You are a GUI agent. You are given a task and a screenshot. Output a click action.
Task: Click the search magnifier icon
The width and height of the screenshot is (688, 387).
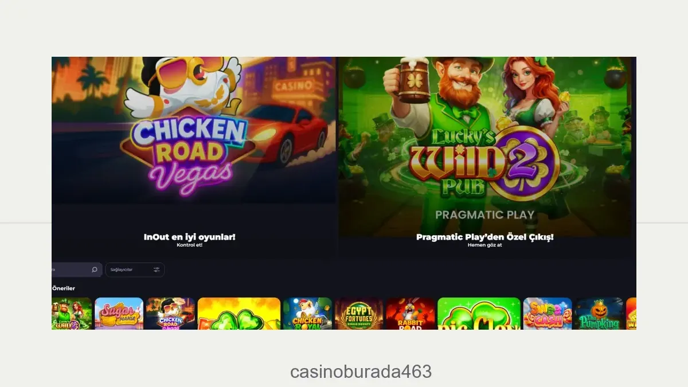coord(95,269)
